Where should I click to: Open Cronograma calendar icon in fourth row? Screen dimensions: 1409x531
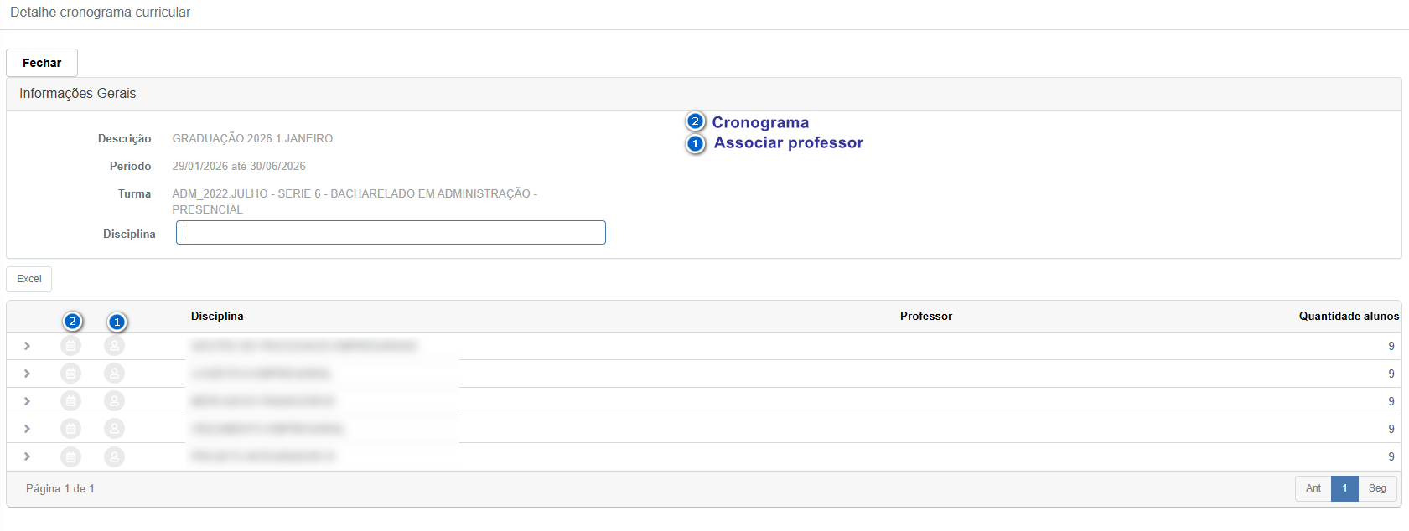pyautogui.click(x=71, y=429)
